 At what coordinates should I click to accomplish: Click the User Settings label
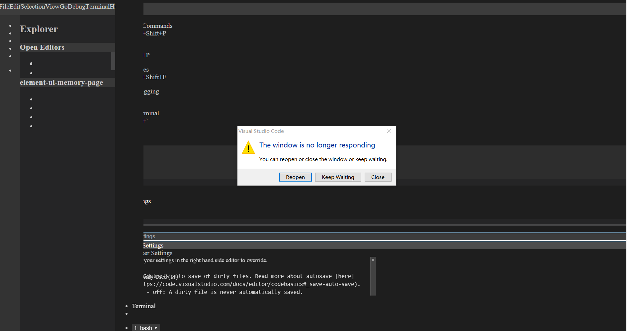(x=157, y=253)
